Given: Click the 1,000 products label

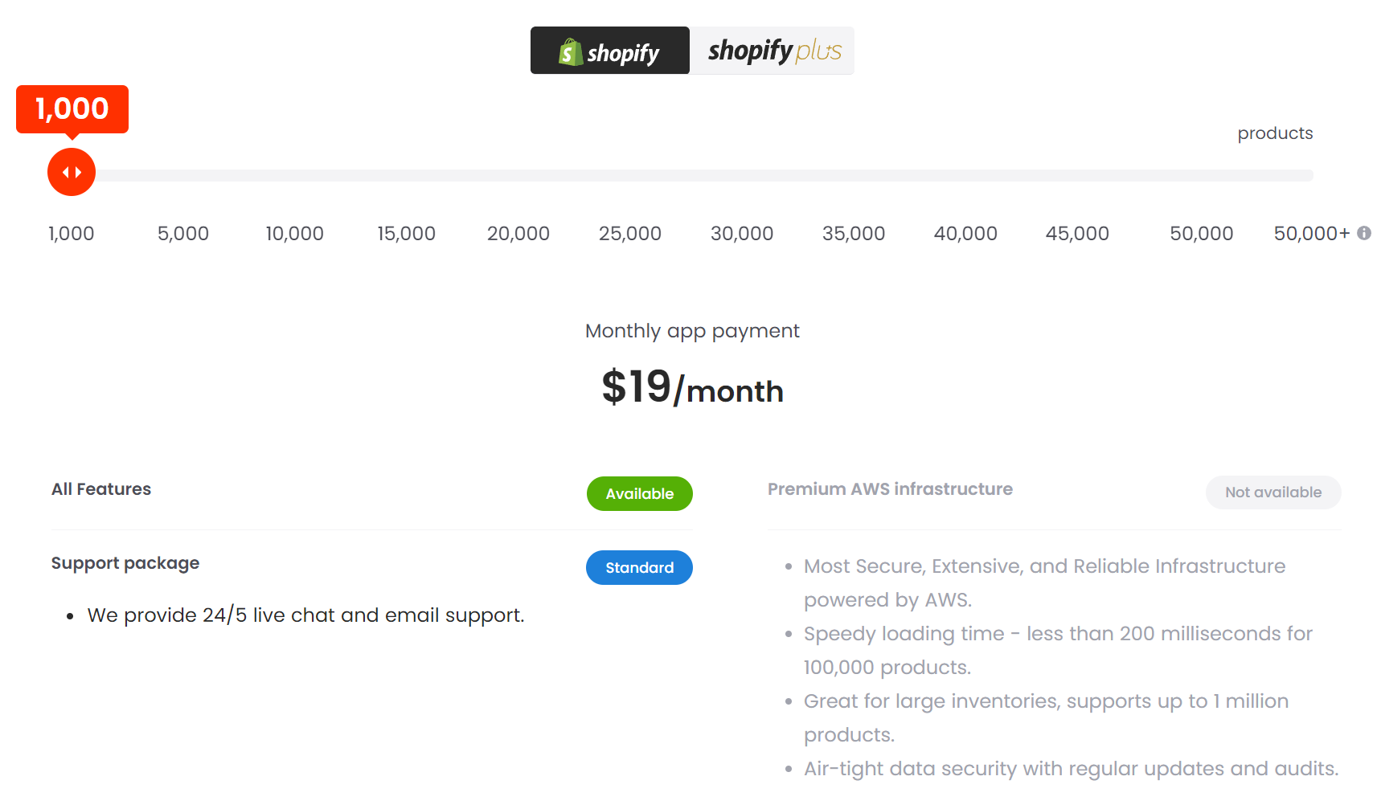Looking at the screenshot, I should pyautogui.click(x=72, y=234).
